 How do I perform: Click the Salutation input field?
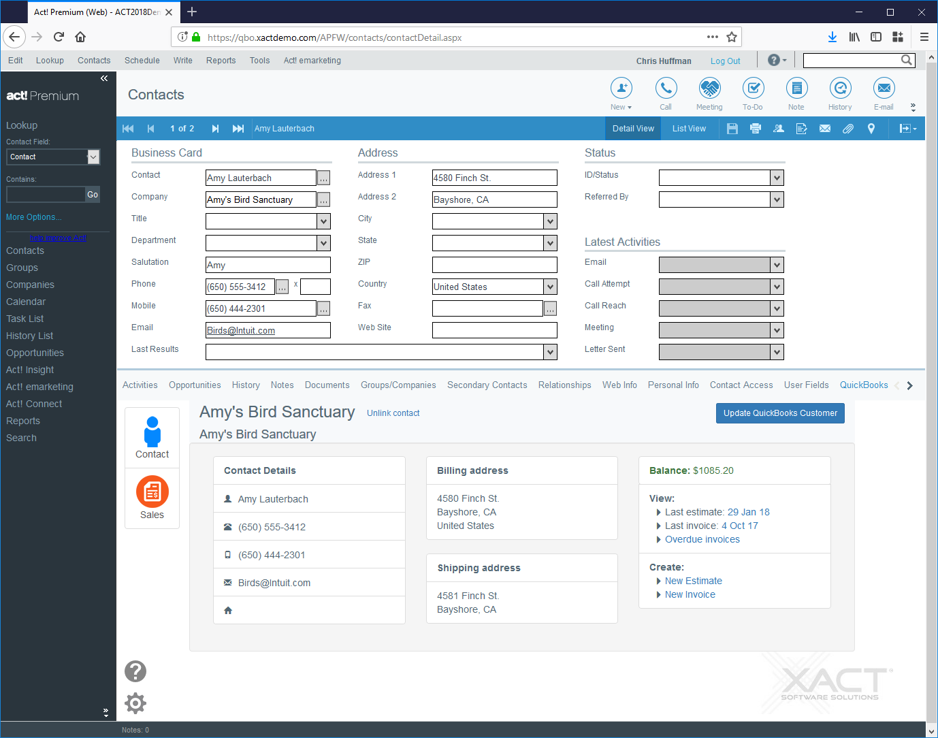coord(268,265)
